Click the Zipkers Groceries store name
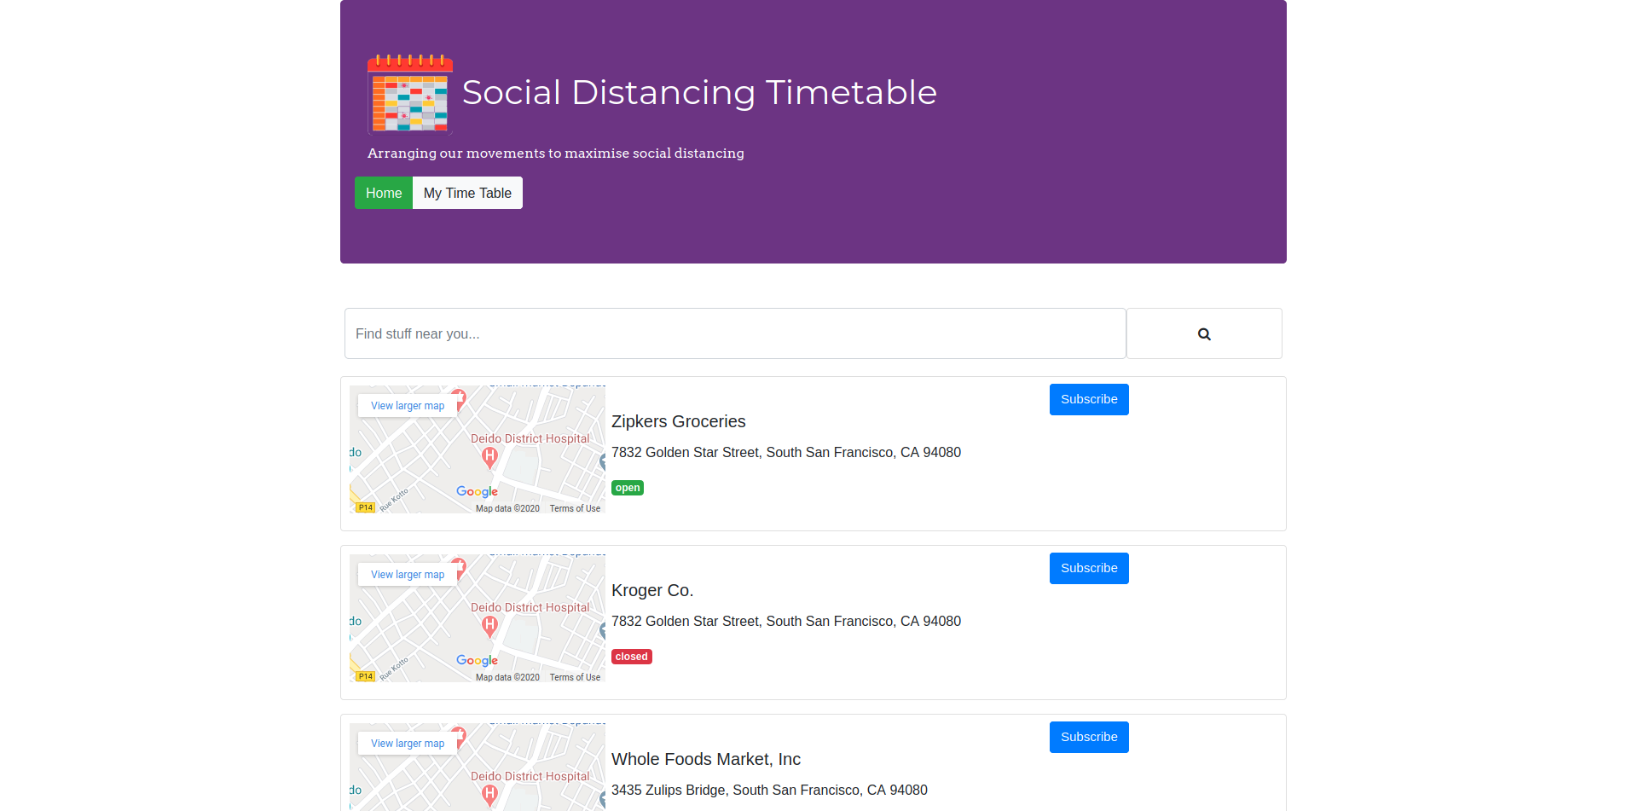The image size is (1627, 811). (x=679, y=421)
